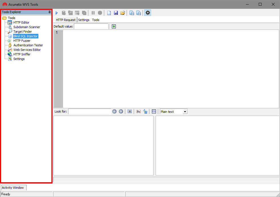
Task: Click the Web Services Editor icon
Action: point(10,50)
